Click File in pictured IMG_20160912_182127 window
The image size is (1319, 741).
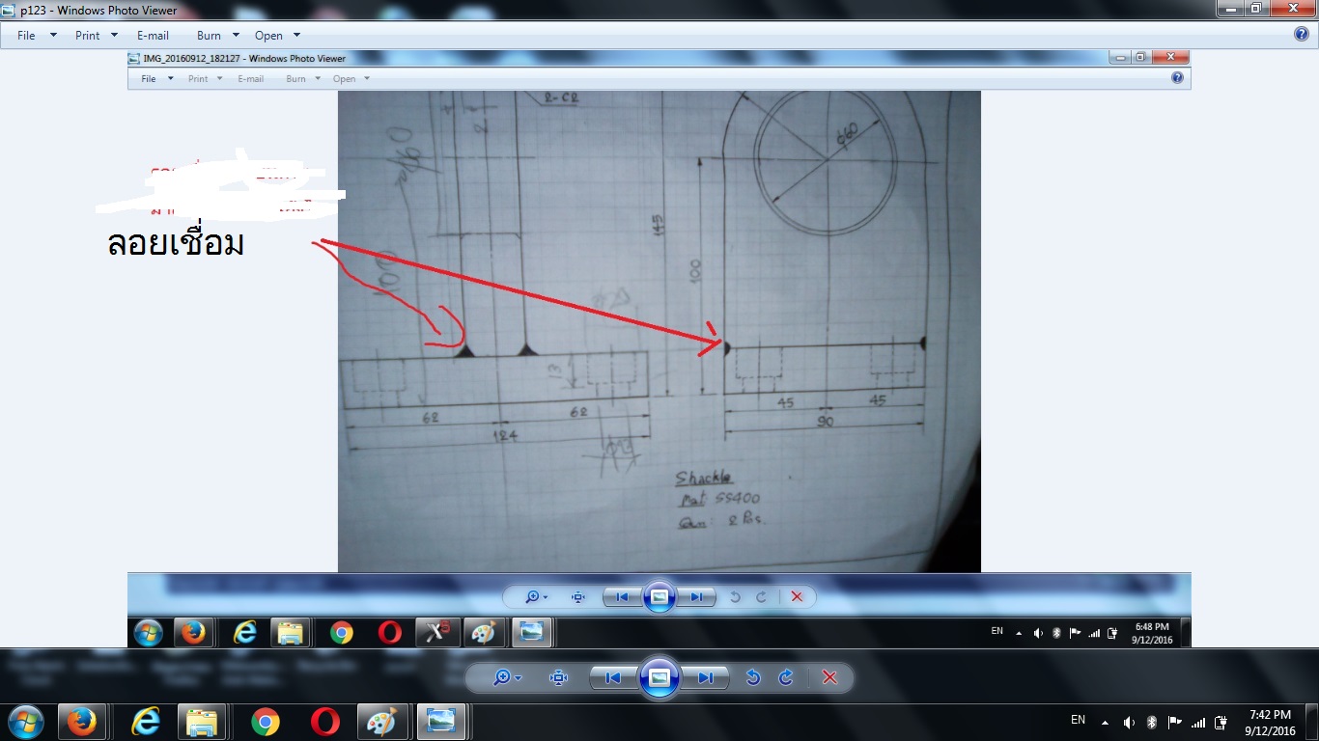(x=149, y=79)
